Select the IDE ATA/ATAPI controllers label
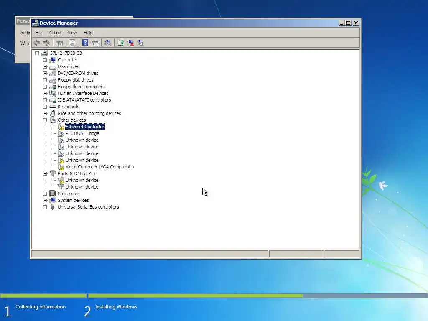The width and height of the screenshot is (428, 321). (x=84, y=100)
